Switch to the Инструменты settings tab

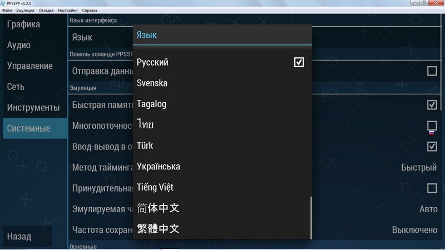35,107
